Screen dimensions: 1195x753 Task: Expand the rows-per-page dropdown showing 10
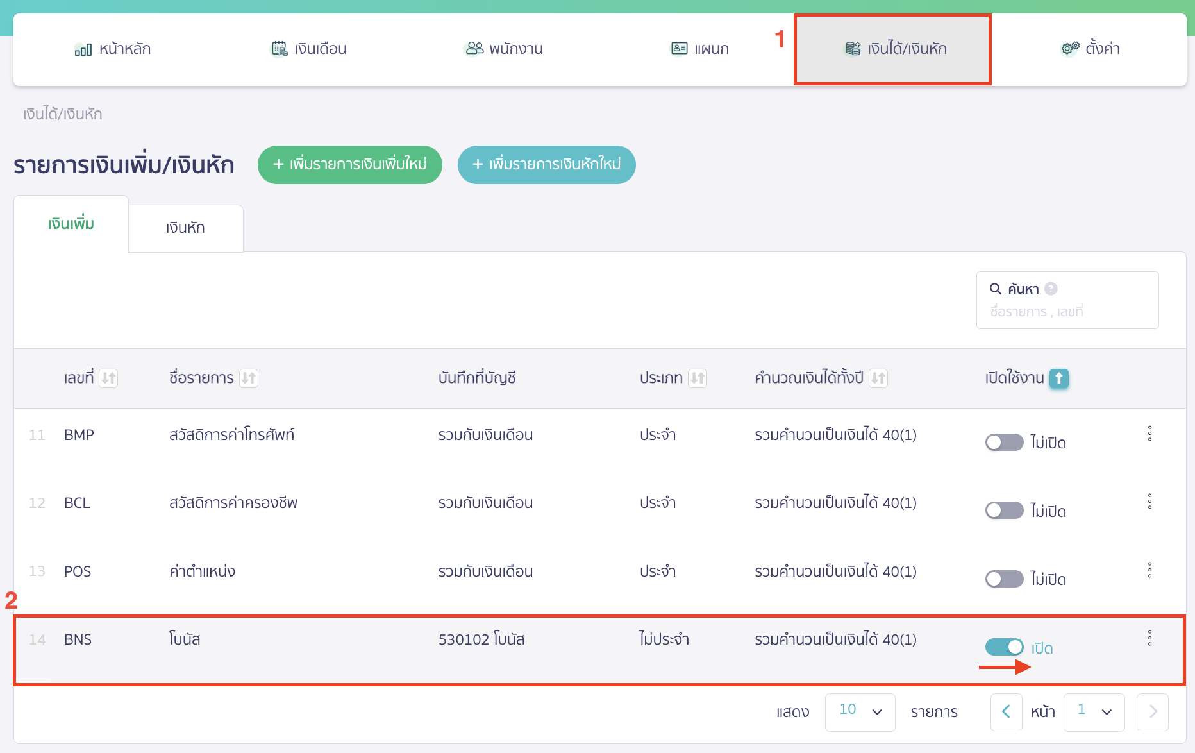pos(860,712)
